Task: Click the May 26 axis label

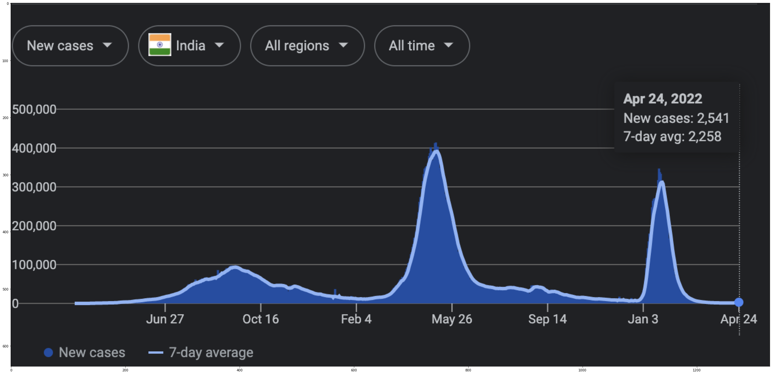Action: pyautogui.click(x=452, y=319)
